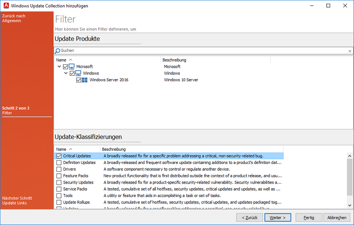This screenshot has height=225, width=354.
Task: Tick the Tools checkbox
Action: pos(59,196)
